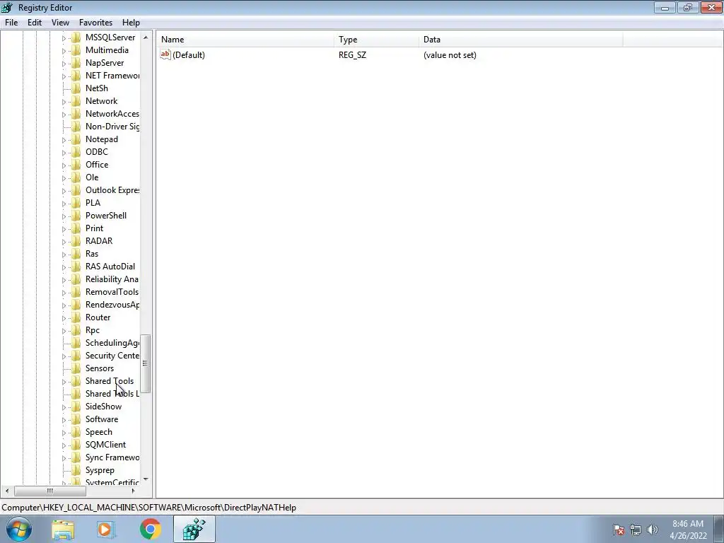
Task: Open Google Chrome from the taskbar
Action: 150,529
